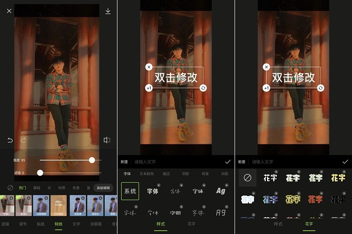Click the 滤镜 0 filter slider handle
Screen dimensions: 352x234
(40, 172)
